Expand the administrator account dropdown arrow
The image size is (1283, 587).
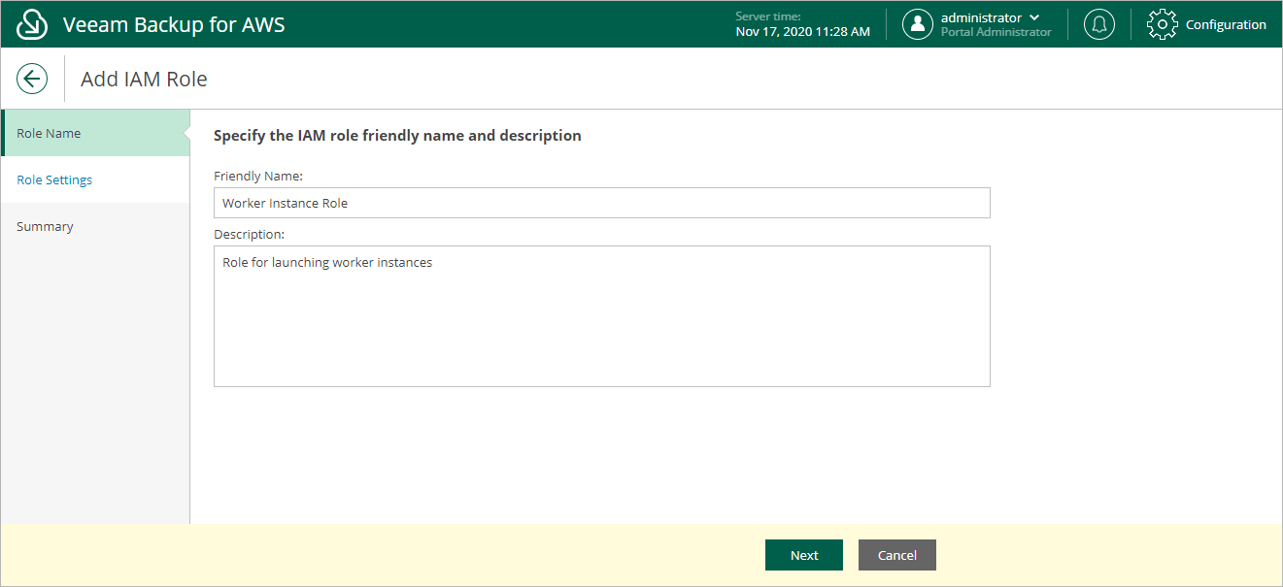tap(1034, 17)
